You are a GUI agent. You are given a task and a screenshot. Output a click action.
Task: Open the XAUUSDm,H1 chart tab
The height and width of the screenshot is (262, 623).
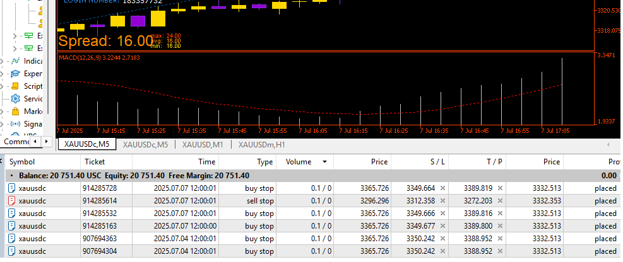(262, 145)
